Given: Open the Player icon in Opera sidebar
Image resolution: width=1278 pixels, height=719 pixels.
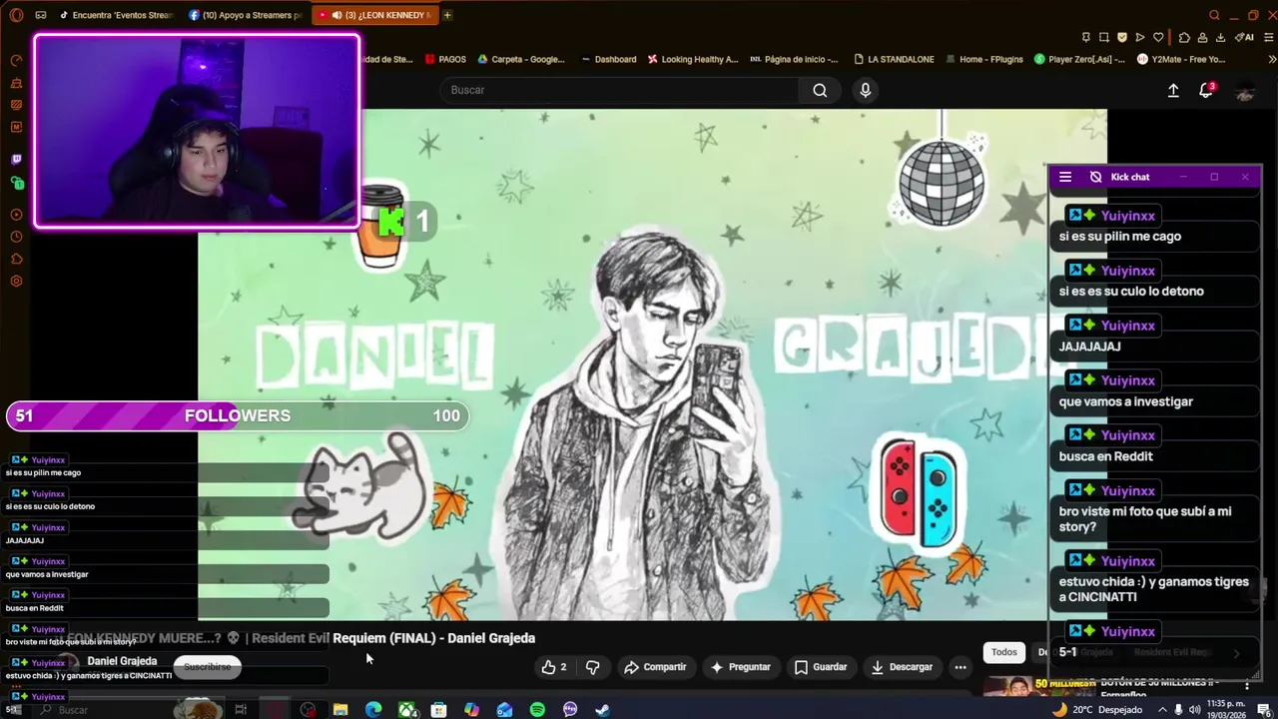Looking at the screenshot, I should coord(16,215).
